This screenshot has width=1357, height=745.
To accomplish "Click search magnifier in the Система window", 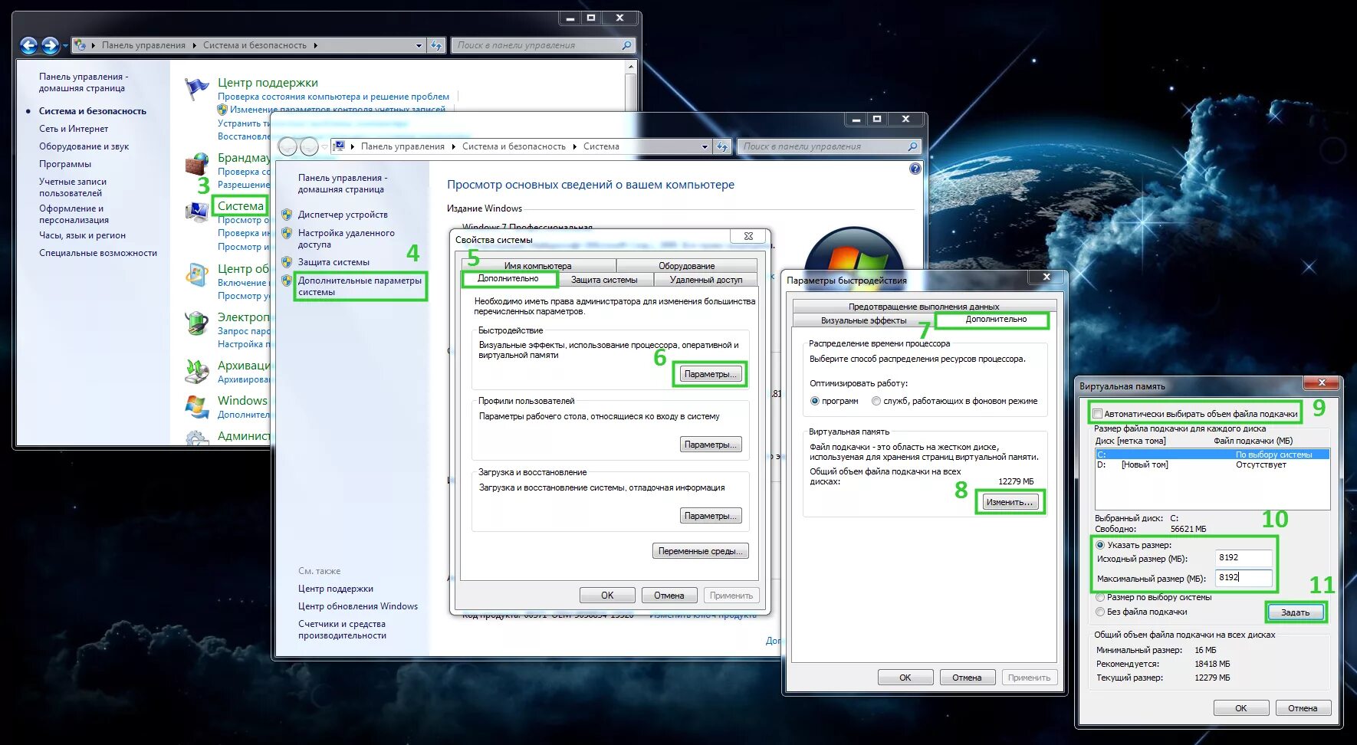I will click(x=912, y=146).
